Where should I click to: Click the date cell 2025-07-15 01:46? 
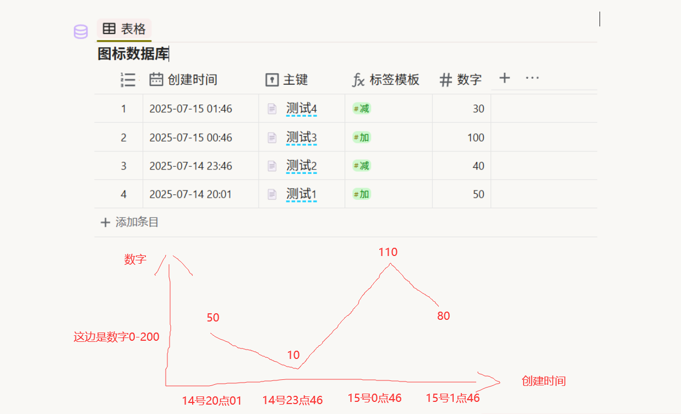click(201, 109)
